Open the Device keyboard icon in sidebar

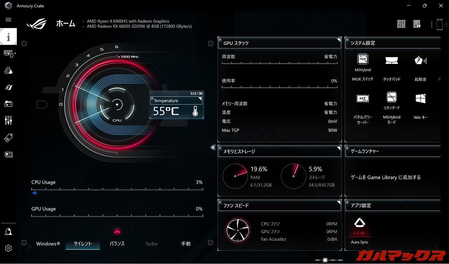8,54
